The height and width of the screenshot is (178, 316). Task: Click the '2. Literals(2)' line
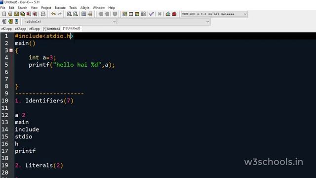click(39, 165)
